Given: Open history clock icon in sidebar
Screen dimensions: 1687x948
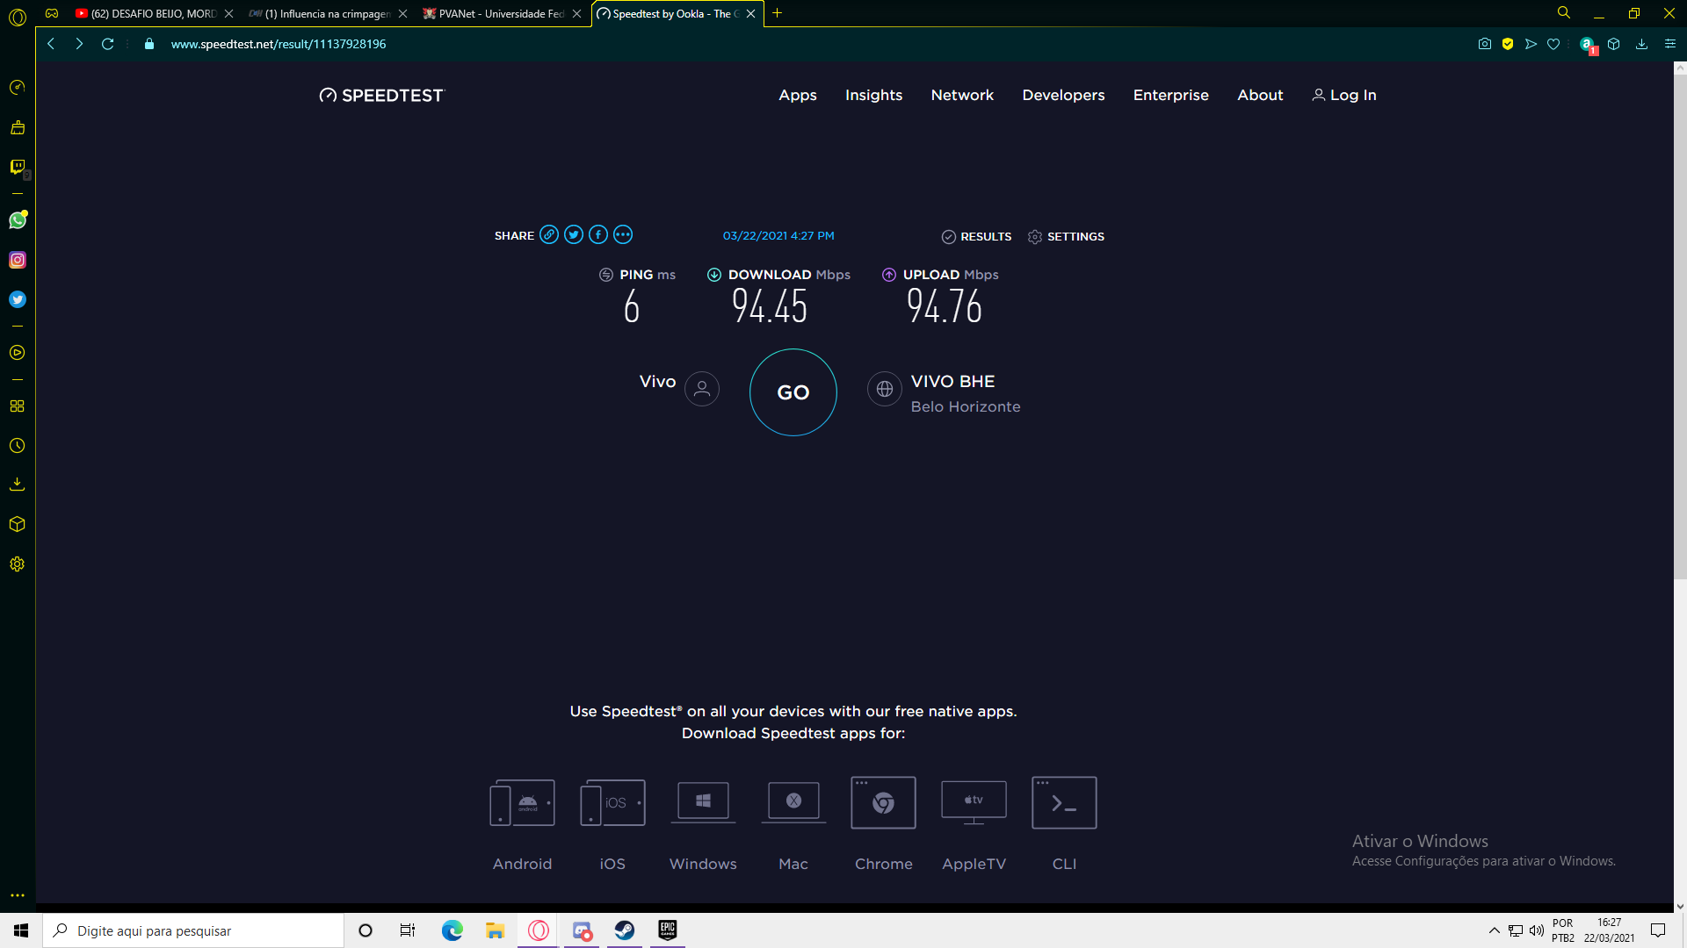Looking at the screenshot, I should (x=18, y=446).
